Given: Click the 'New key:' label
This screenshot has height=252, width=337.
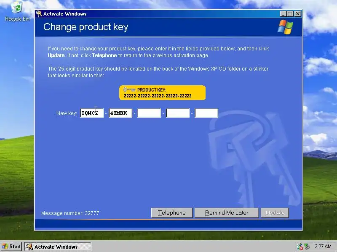Looking at the screenshot, I should (x=67, y=113).
